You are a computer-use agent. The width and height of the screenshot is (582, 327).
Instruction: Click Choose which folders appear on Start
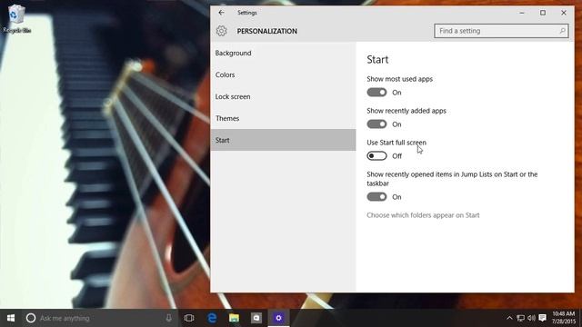point(423,215)
